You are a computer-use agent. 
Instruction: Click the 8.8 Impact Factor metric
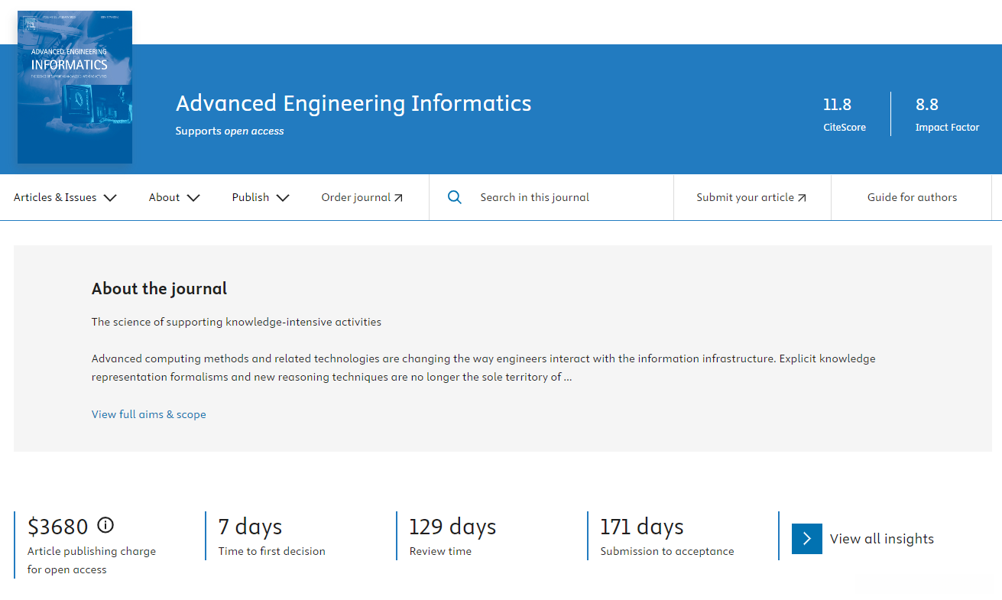[x=947, y=115]
